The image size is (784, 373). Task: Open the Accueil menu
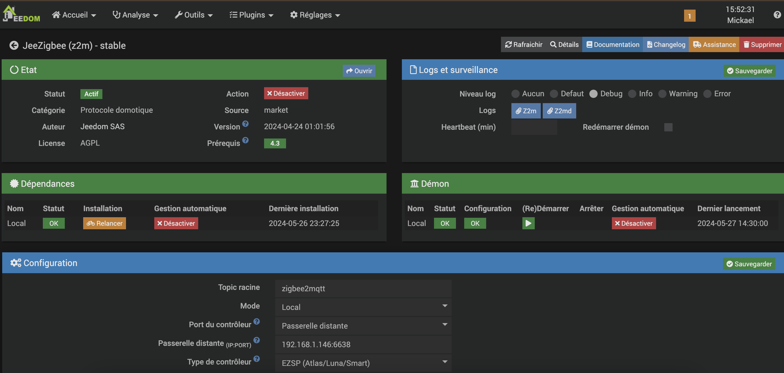tap(74, 15)
